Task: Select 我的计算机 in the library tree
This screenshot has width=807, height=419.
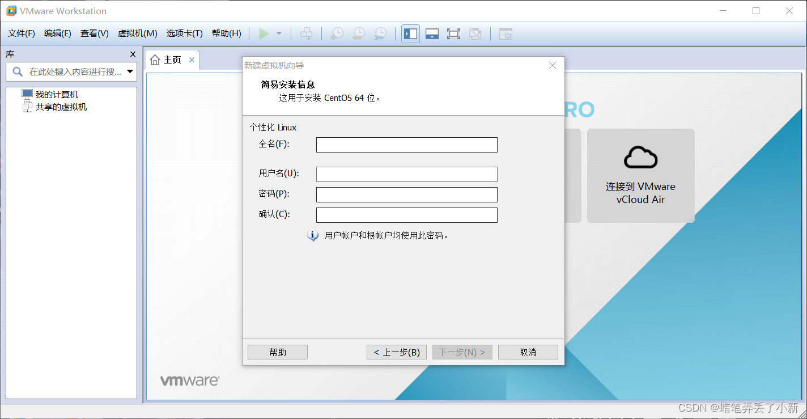Action: click(x=57, y=95)
